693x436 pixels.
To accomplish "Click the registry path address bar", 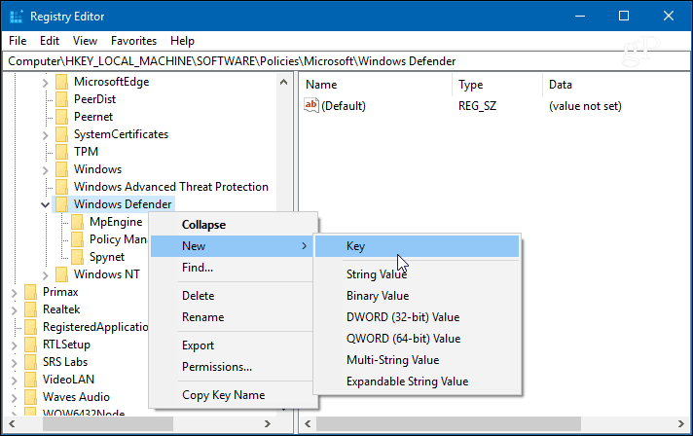I will click(346, 61).
